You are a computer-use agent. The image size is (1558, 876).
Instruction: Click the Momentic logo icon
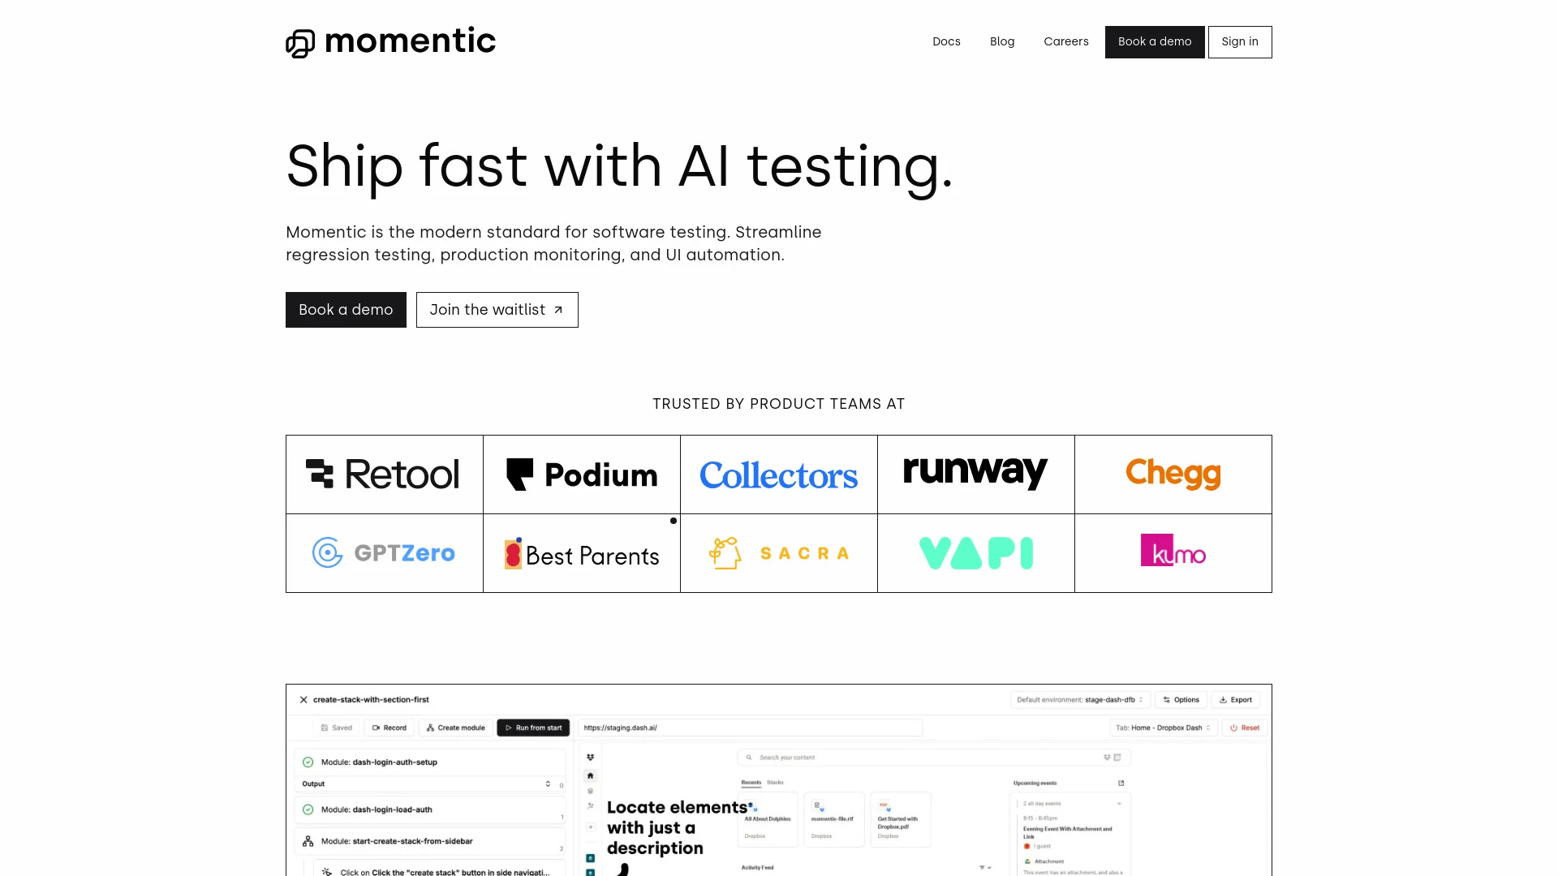point(301,41)
